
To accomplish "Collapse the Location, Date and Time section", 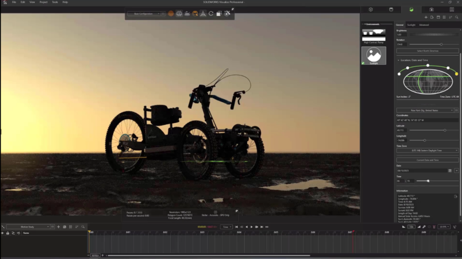I will (398, 60).
